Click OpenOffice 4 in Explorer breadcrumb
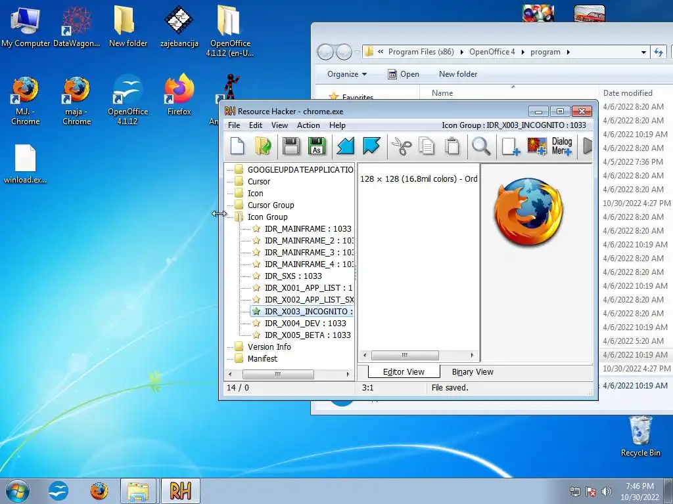673x504 pixels. [492, 52]
